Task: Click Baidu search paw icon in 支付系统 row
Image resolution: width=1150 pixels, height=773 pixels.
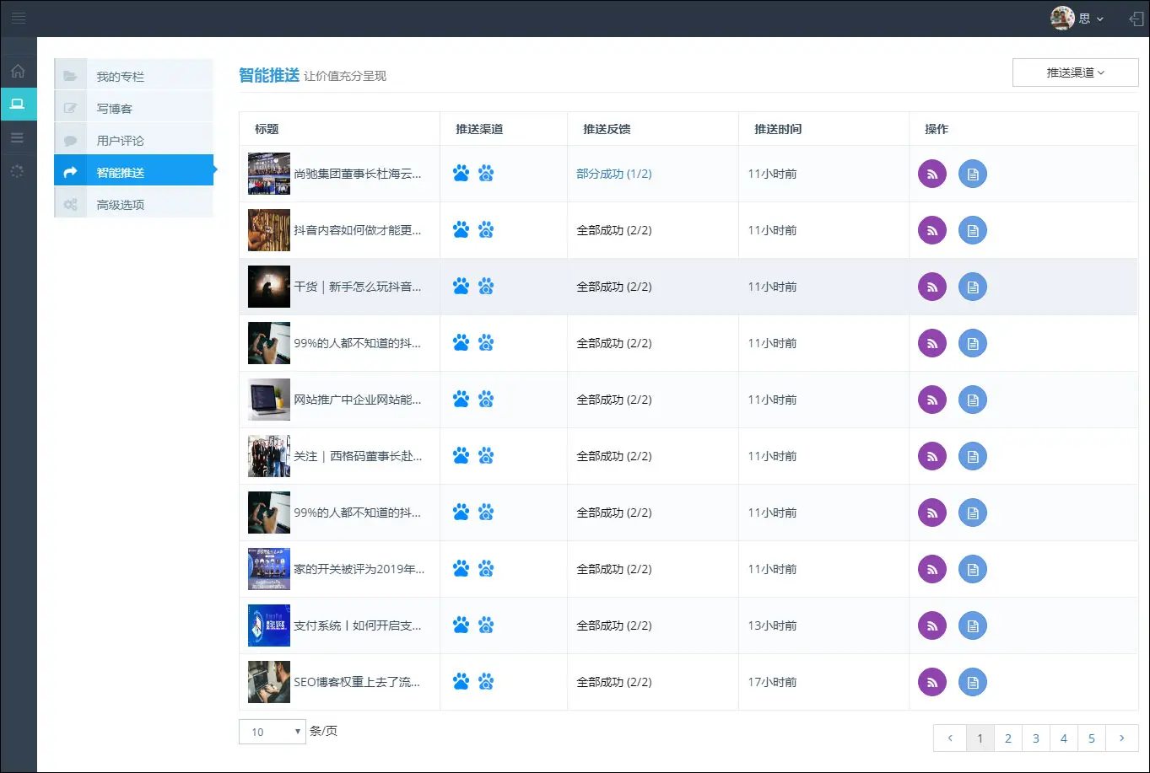Action: [486, 625]
